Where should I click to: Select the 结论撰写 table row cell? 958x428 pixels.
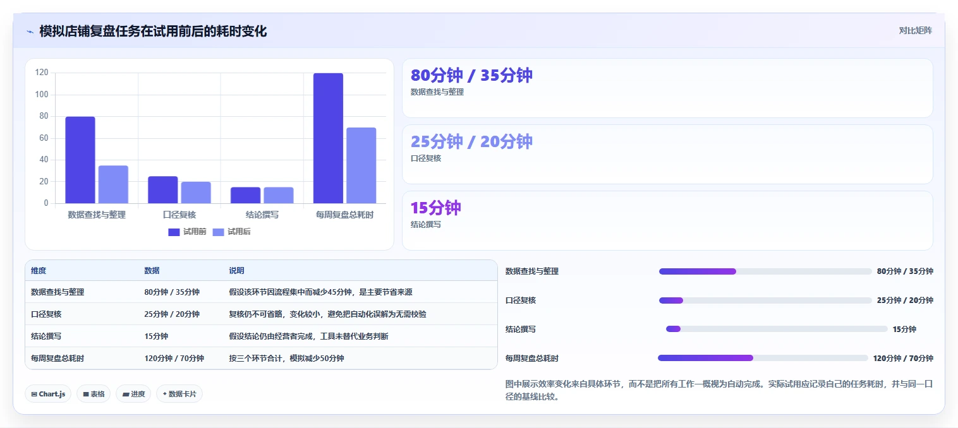tap(46, 336)
